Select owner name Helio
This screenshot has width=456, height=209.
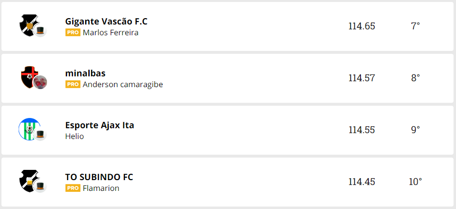point(74,137)
